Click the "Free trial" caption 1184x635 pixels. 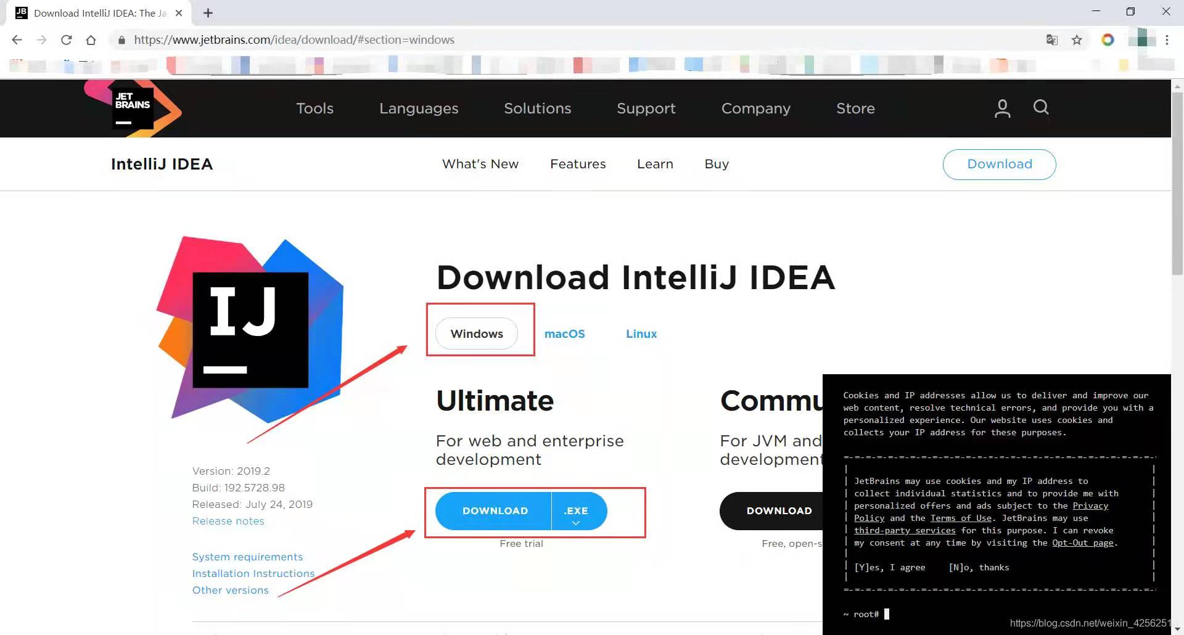pyautogui.click(x=521, y=544)
